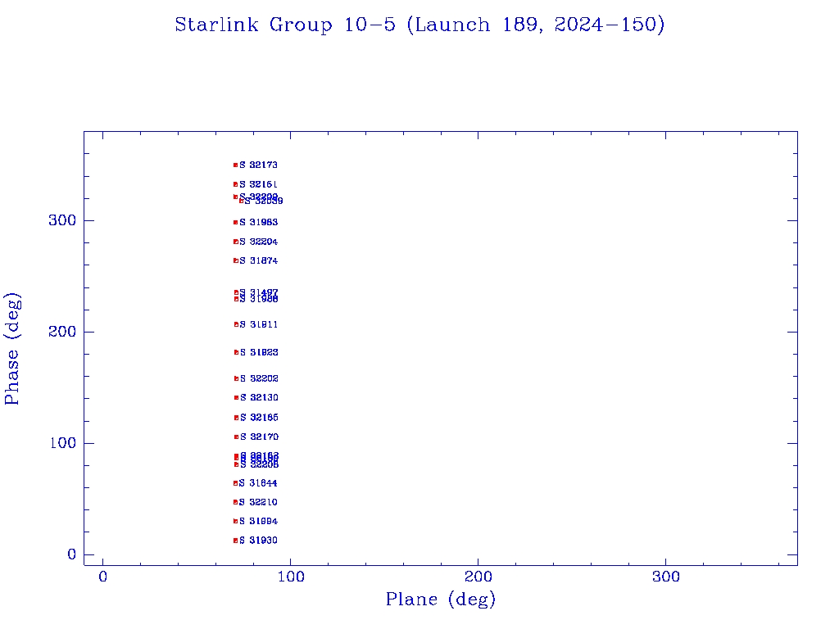Image resolution: width=839 pixels, height=629 pixels.
Task: Click the red marker beside S 31911
Action: (x=236, y=324)
